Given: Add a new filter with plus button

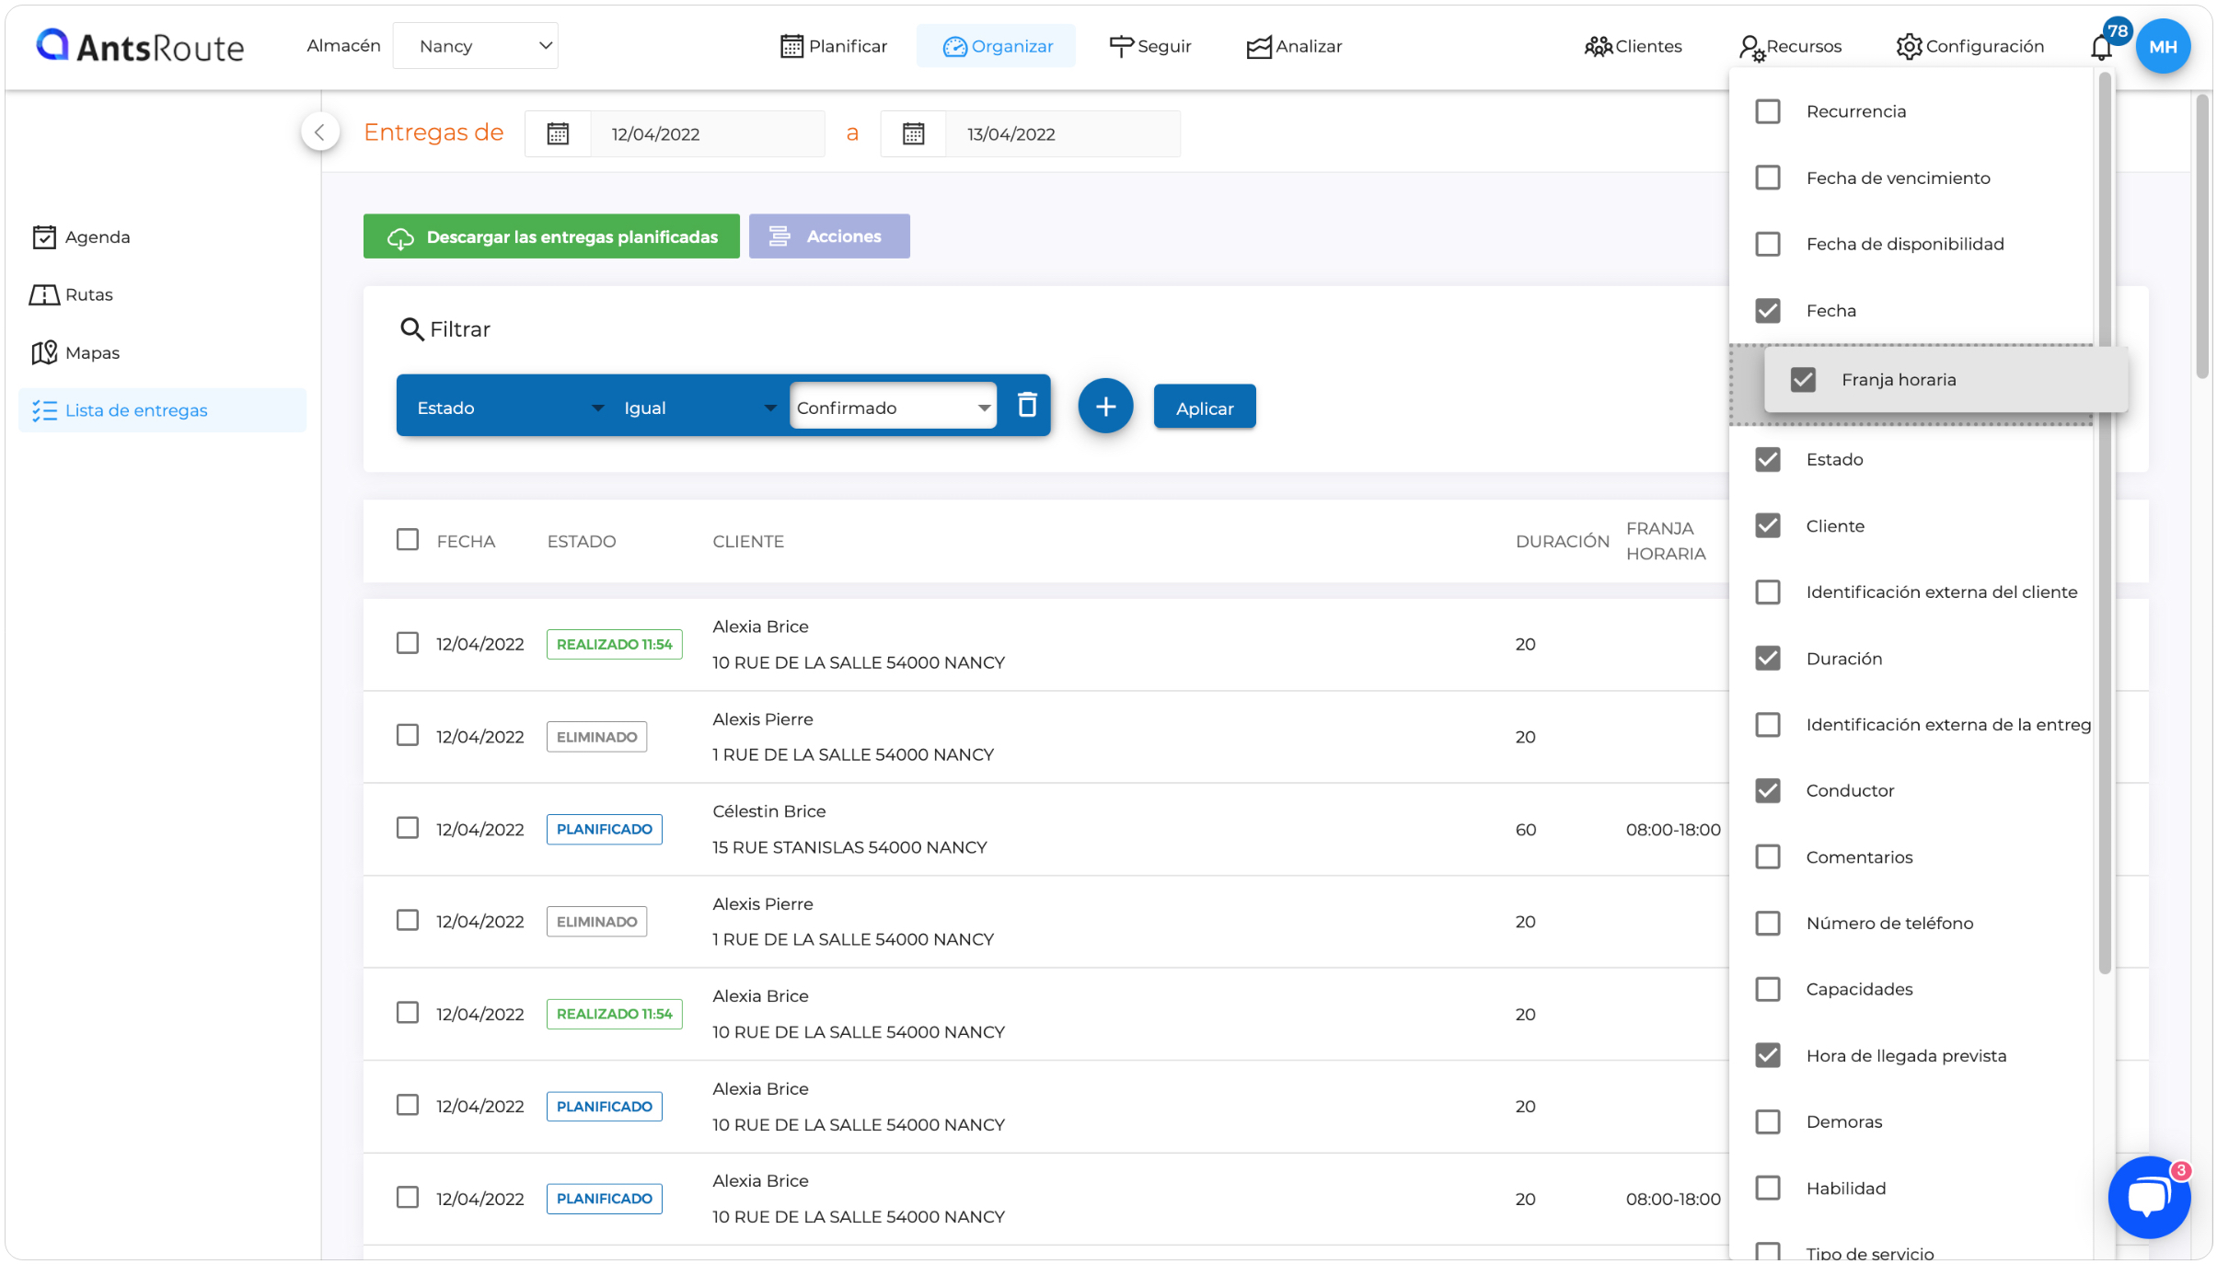Looking at the screenshot, I should point(1105,406).
